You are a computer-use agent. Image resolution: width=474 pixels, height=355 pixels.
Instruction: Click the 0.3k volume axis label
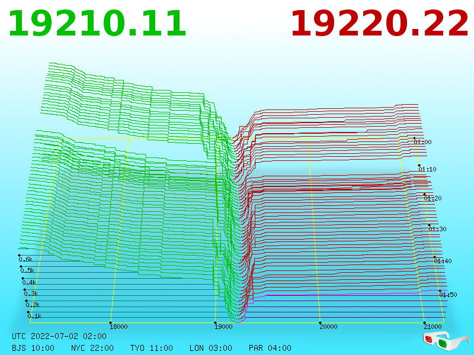click(31, 293)
